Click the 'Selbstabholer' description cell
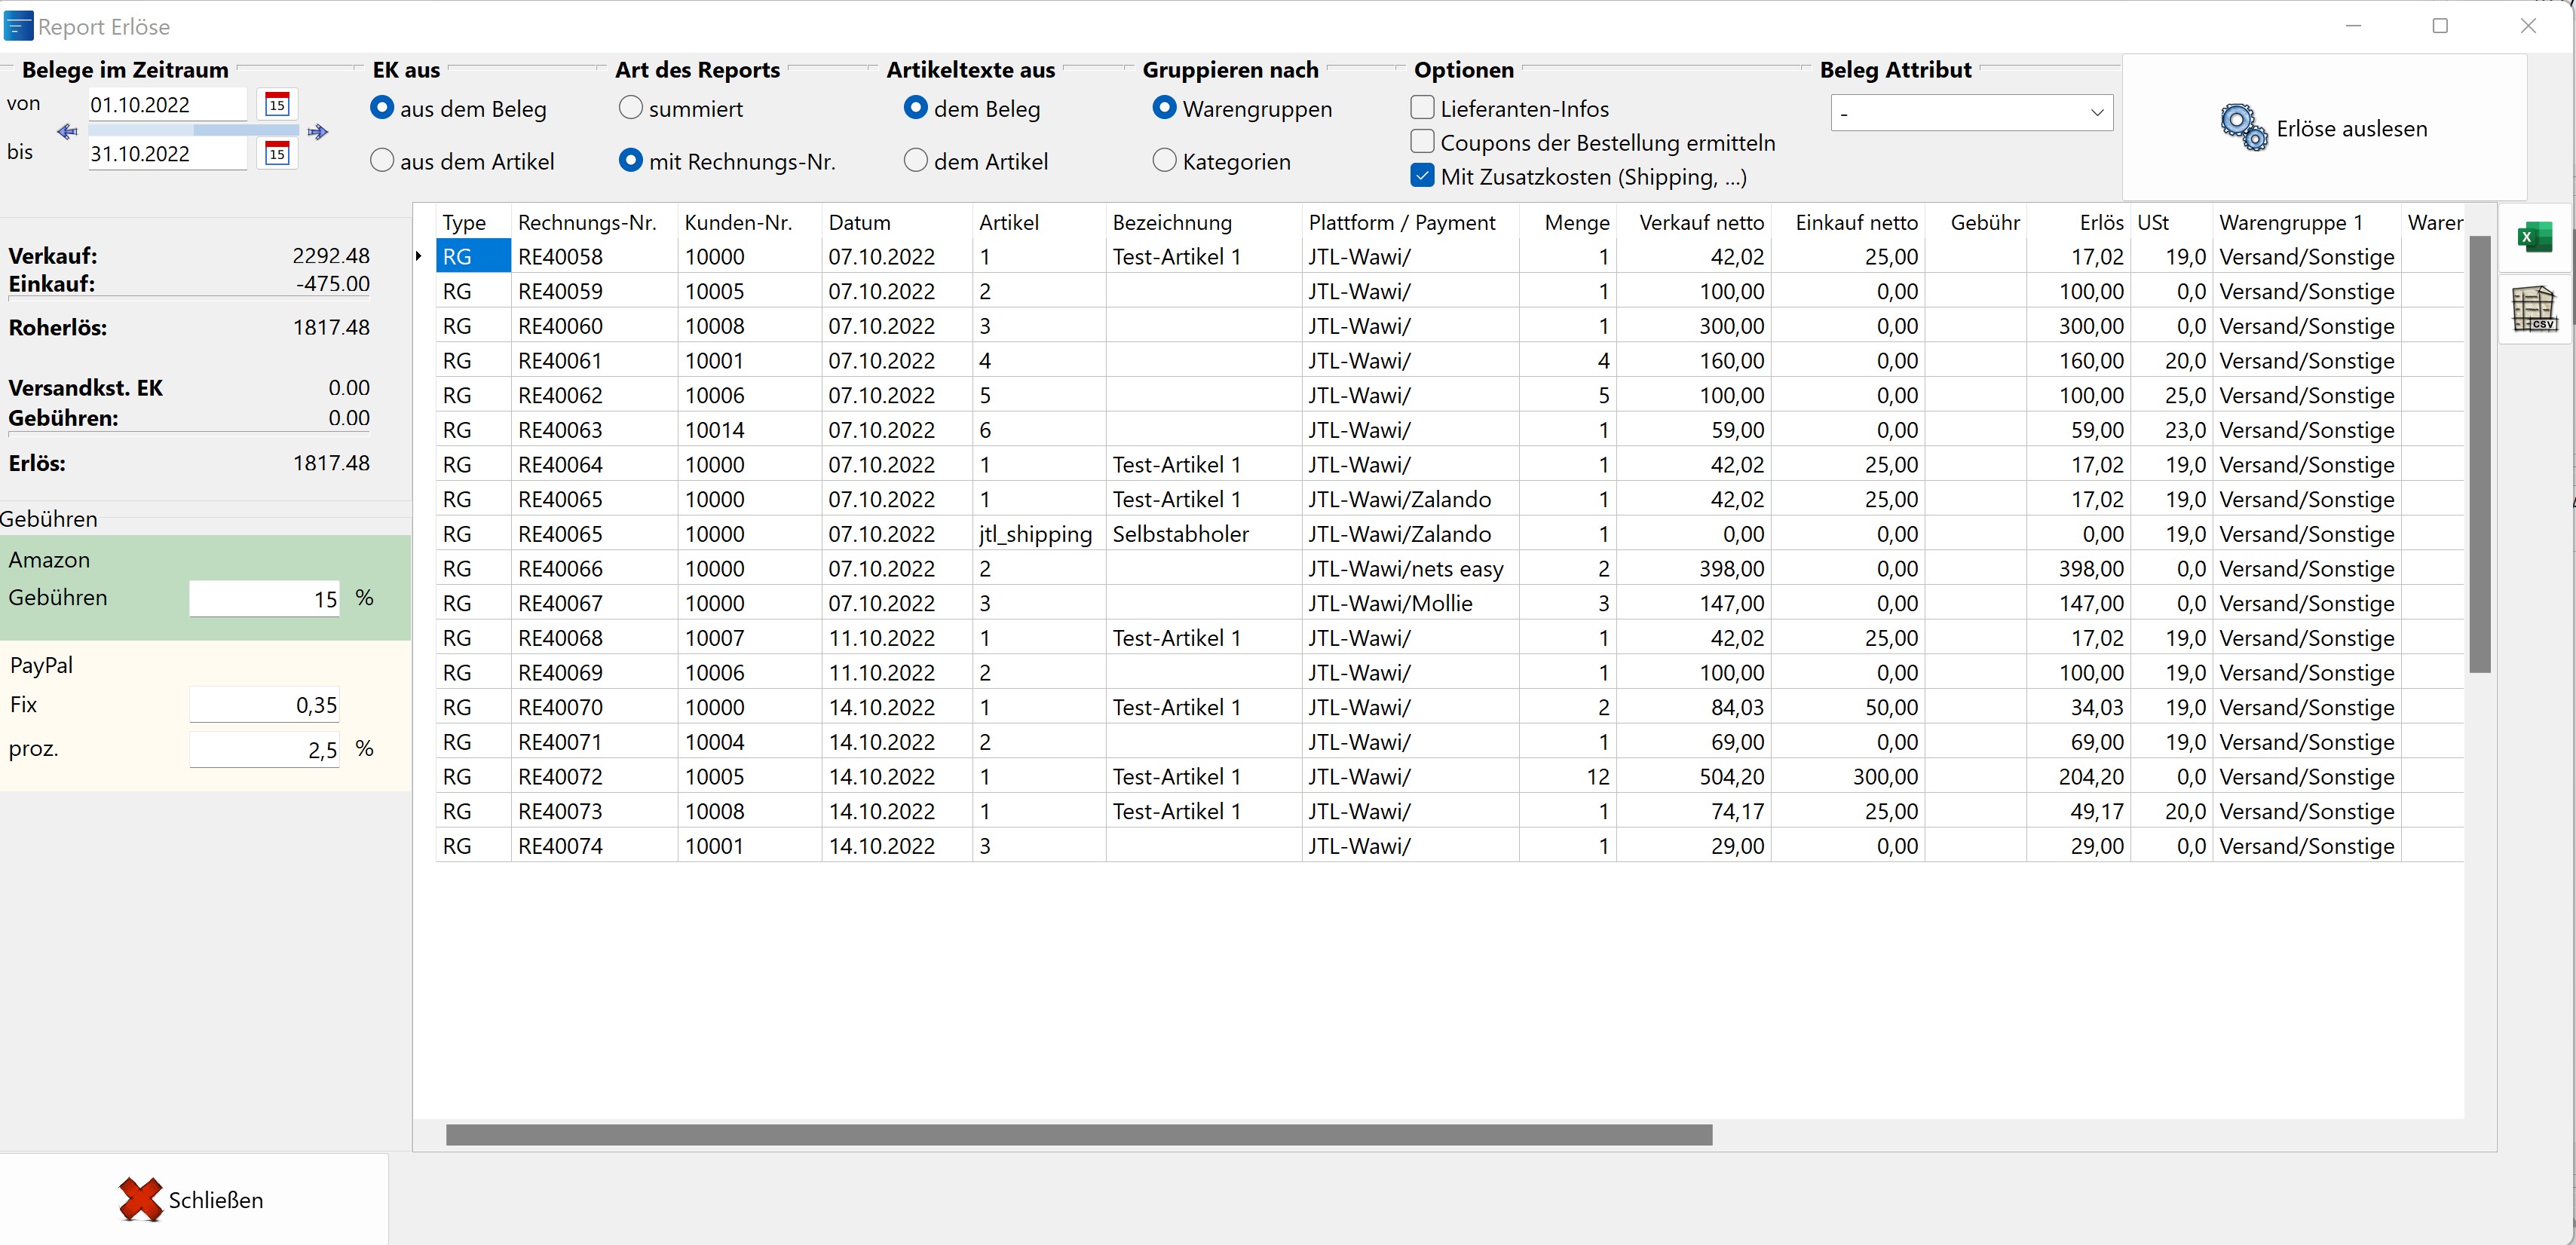2576x1245 pixels. (x=1203, y=534)
